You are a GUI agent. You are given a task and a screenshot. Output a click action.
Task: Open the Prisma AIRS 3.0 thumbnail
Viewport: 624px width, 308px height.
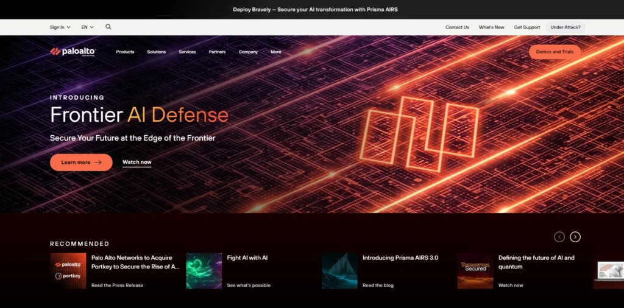click(x=339, y=271)
